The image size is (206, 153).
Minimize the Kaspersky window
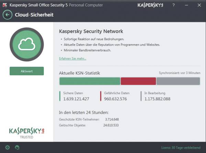[186, 5]
